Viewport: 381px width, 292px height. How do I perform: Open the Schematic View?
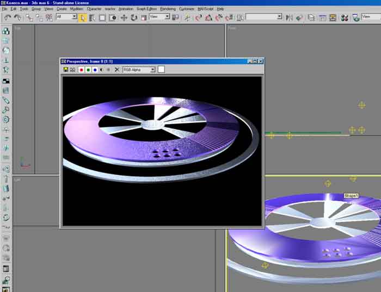coord(333,18)
